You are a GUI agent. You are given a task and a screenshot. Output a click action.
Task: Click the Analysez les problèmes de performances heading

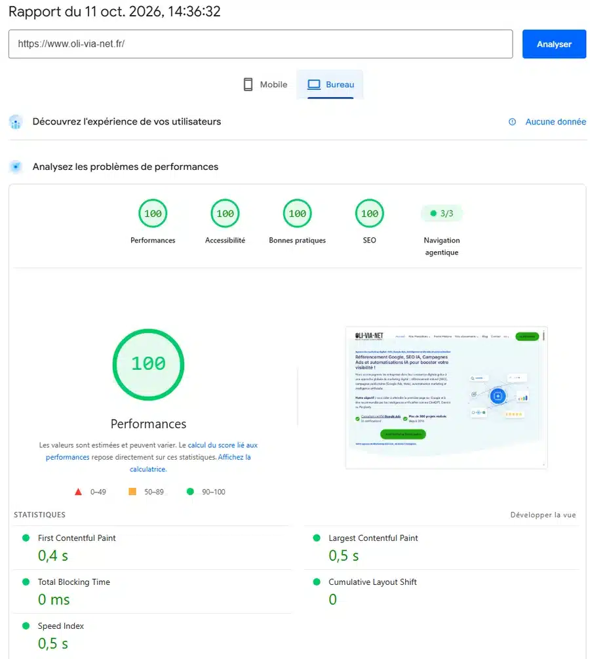point(125,167)
